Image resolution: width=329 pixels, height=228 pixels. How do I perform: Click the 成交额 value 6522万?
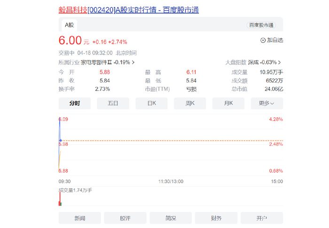pos(274,81)
